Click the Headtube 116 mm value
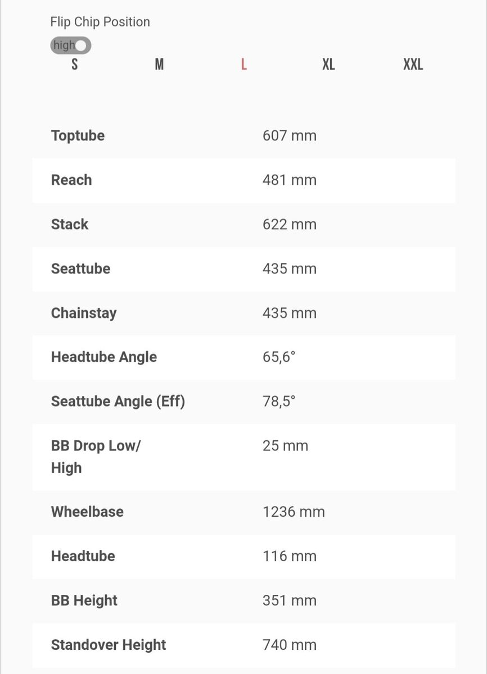Viewport: 487px width, 674px height. click(290, 557)
